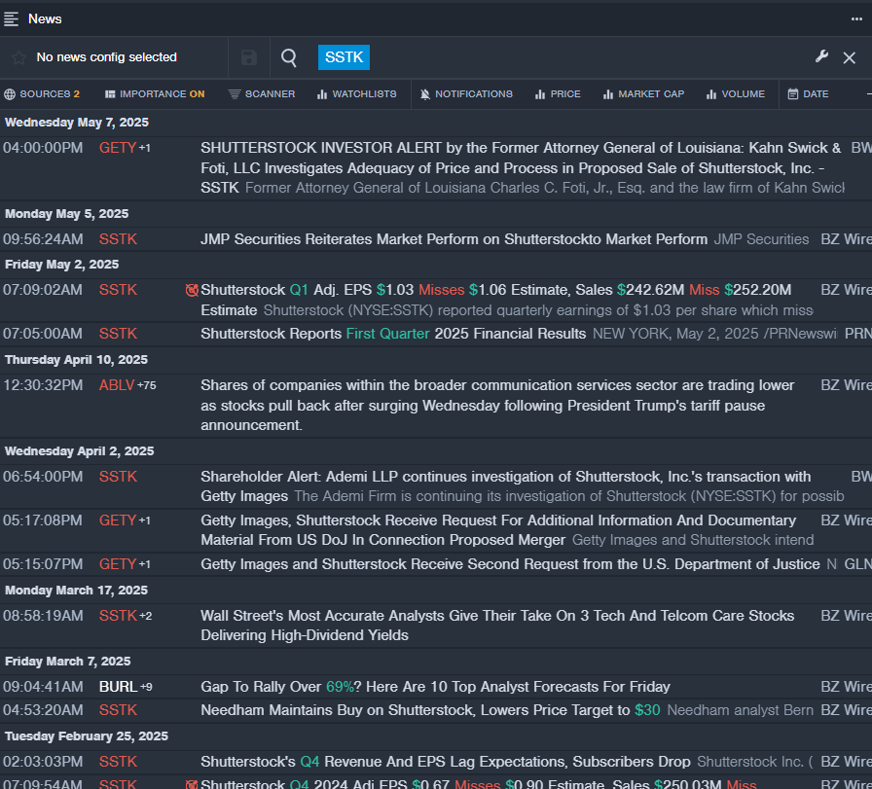Star the news config as favorite
Screen dimensions: 872x789
click(18, 57)
